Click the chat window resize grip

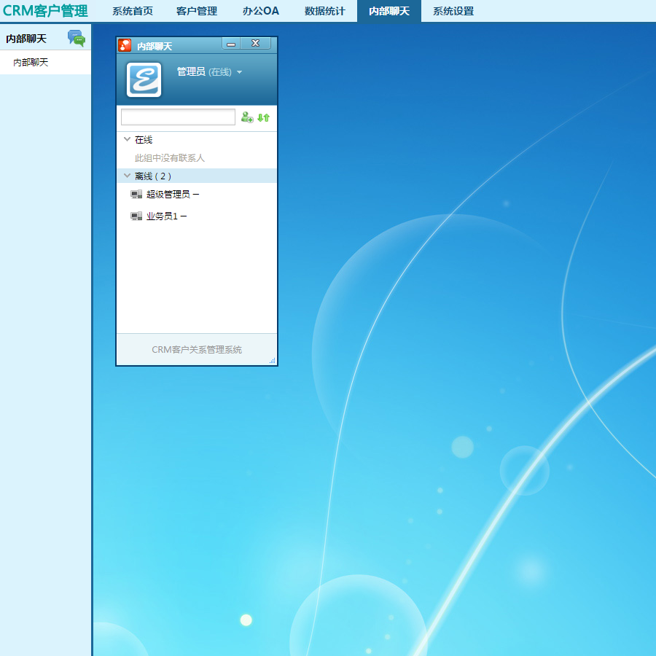[x=273, y=360]
